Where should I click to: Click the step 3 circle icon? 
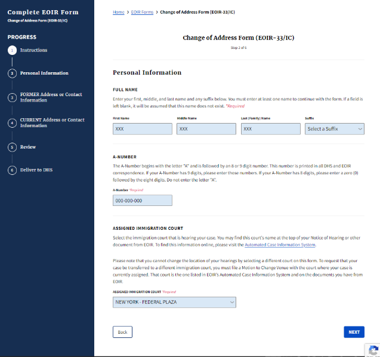[x=11, y=98]
